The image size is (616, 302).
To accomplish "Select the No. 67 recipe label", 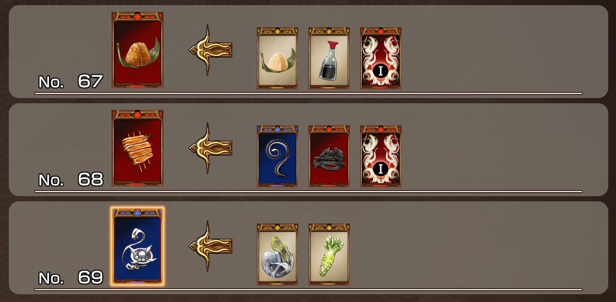I will click(x=71, y=82).
